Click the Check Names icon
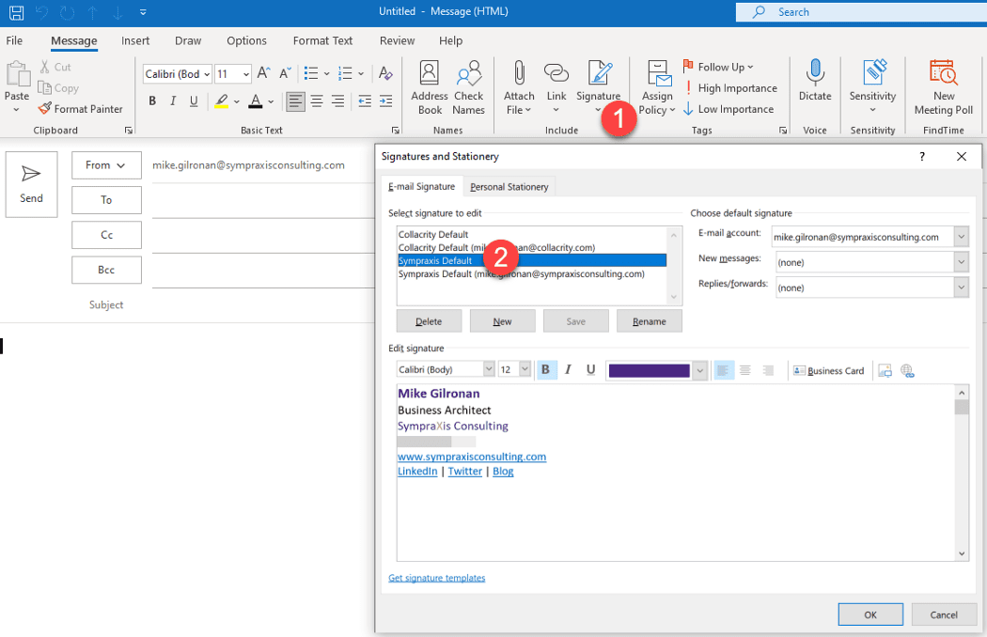The image size is (987, 637). click(x=468, y=85)
